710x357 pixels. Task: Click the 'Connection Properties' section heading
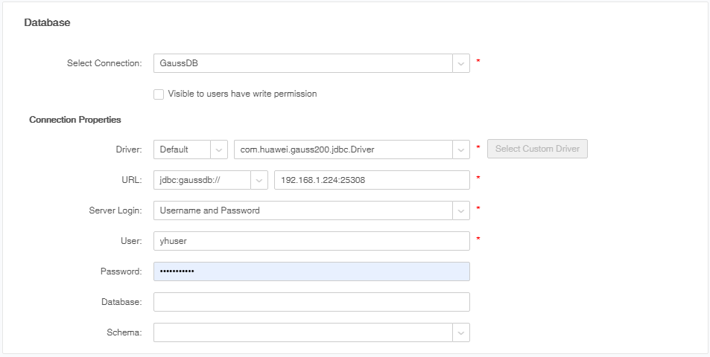pos(75,120)
